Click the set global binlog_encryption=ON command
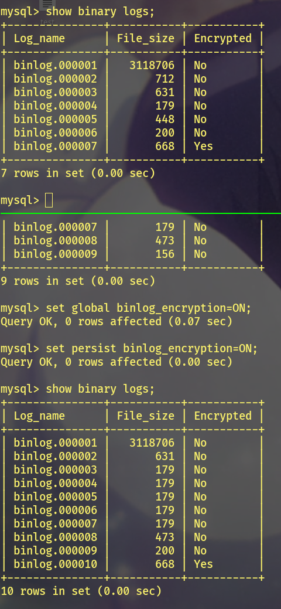This screenshot has width=281, height=609. click(149, 308)
